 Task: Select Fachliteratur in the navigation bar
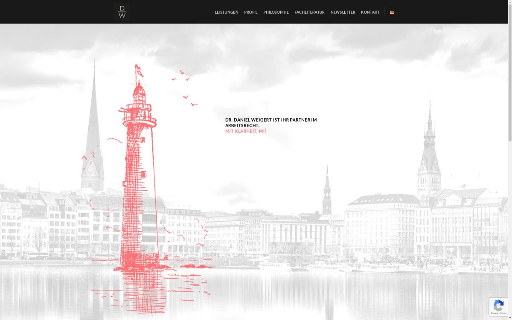click(309, 12)
